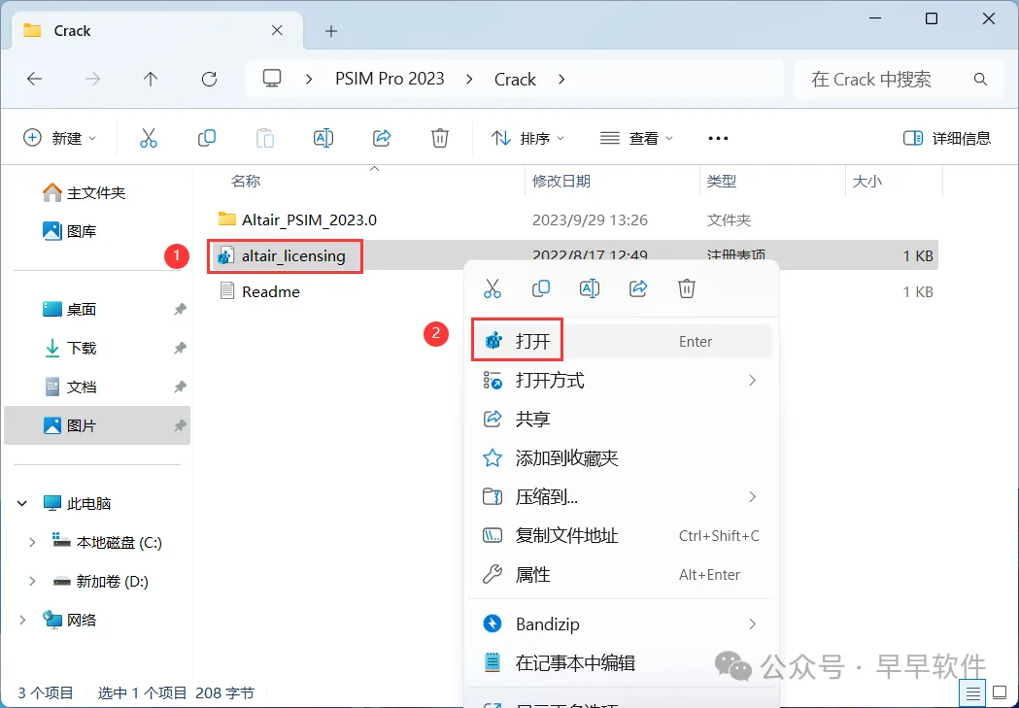The image size is (1019, 708).
Task: Select 打开 in the context menu
Action: [x=621, y=341]
